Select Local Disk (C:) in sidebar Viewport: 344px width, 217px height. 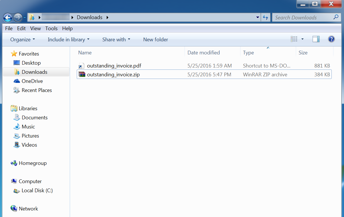(37, 191)
